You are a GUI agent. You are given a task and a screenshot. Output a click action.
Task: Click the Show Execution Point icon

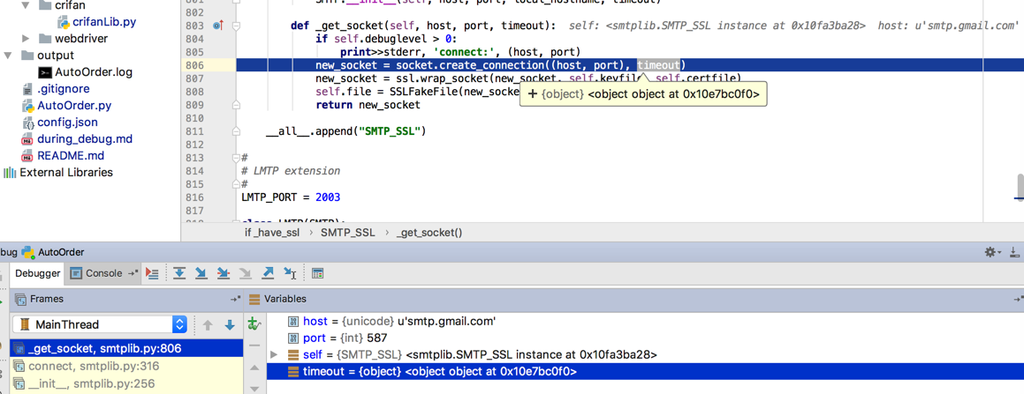(x=152, y=273)
